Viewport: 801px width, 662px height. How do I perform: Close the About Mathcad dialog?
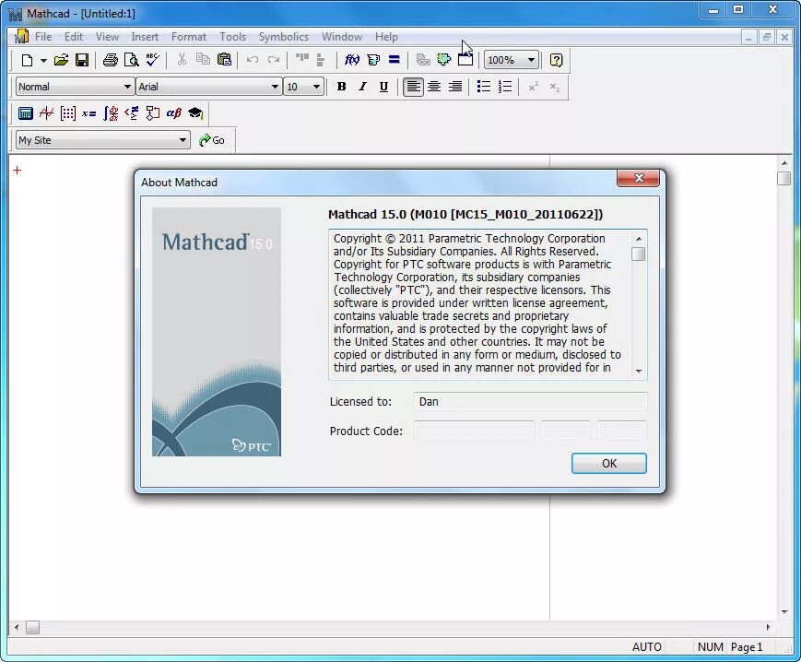coord(638,178)
